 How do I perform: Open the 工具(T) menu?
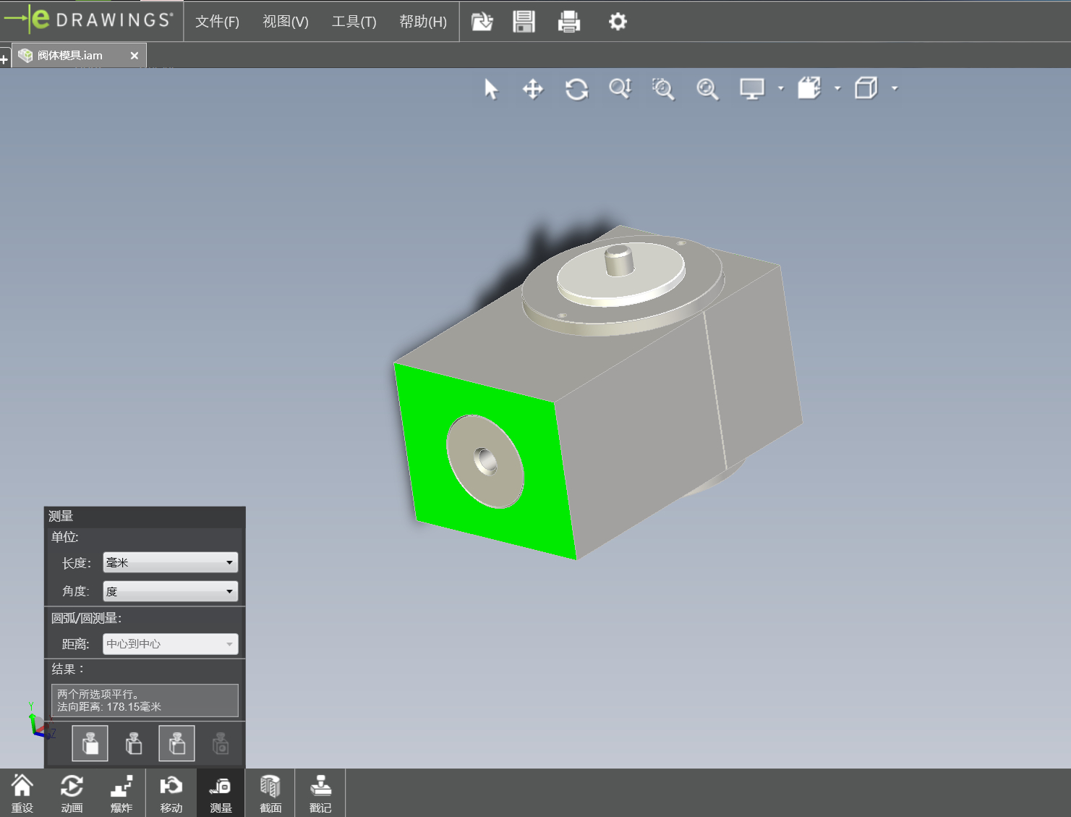[x=354, y=22]
